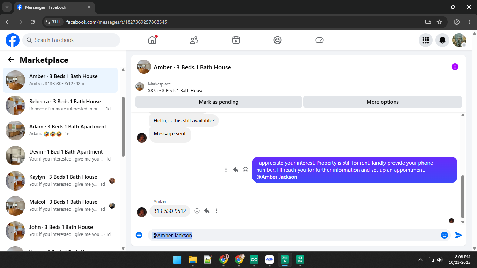Click the Search Facebook box
The width and height of the screenshot is (477, 268).
point(71,40)
